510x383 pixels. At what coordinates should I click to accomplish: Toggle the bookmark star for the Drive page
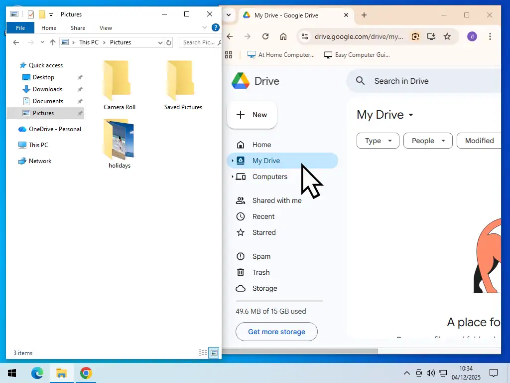[x=447, y=36]
